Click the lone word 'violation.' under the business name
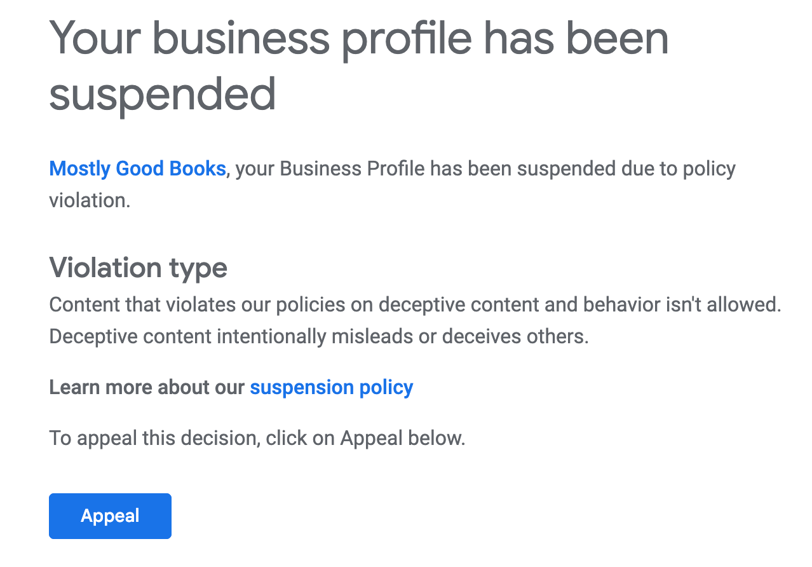This screenshot has width=812, height=567. pos(90,200)
